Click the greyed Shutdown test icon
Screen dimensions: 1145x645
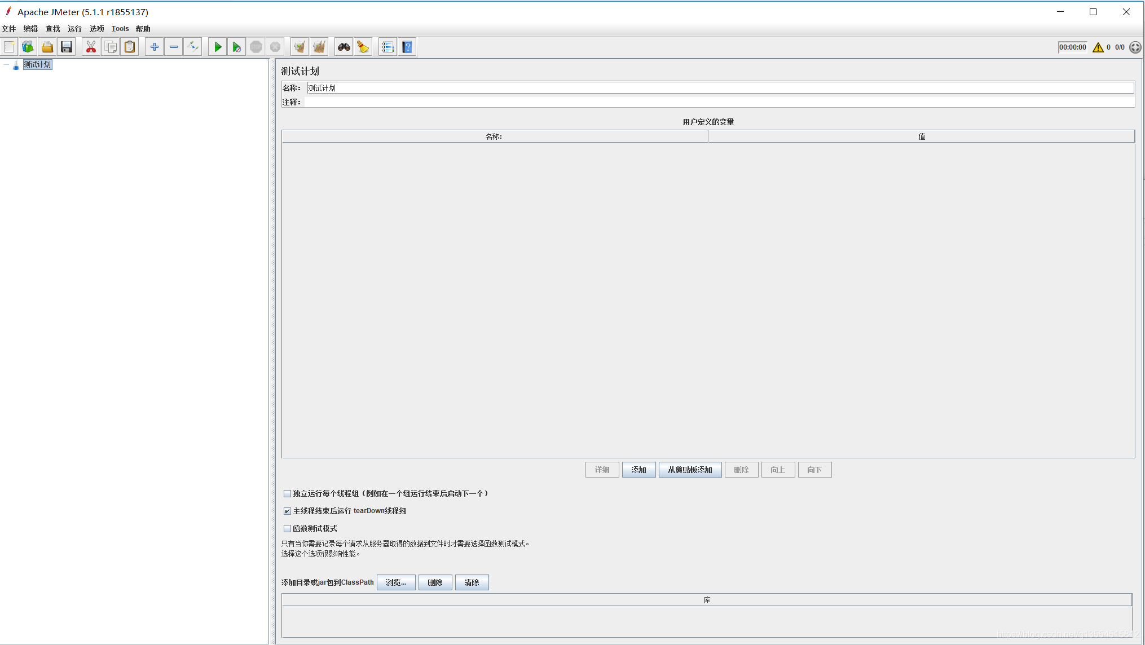pos(275,47)
